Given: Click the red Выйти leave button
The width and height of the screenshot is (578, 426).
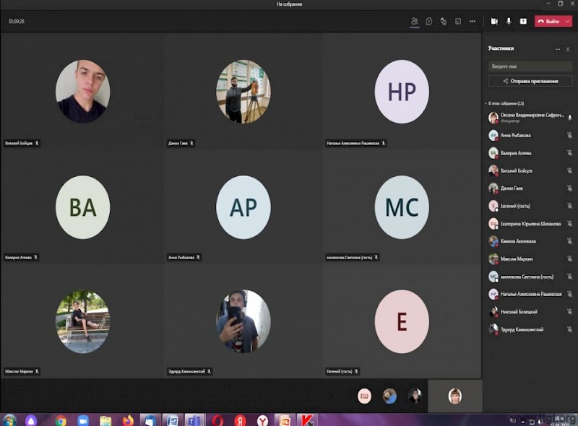Looking at the screenshot, I should pyautogui.click(x=548, y=22).
